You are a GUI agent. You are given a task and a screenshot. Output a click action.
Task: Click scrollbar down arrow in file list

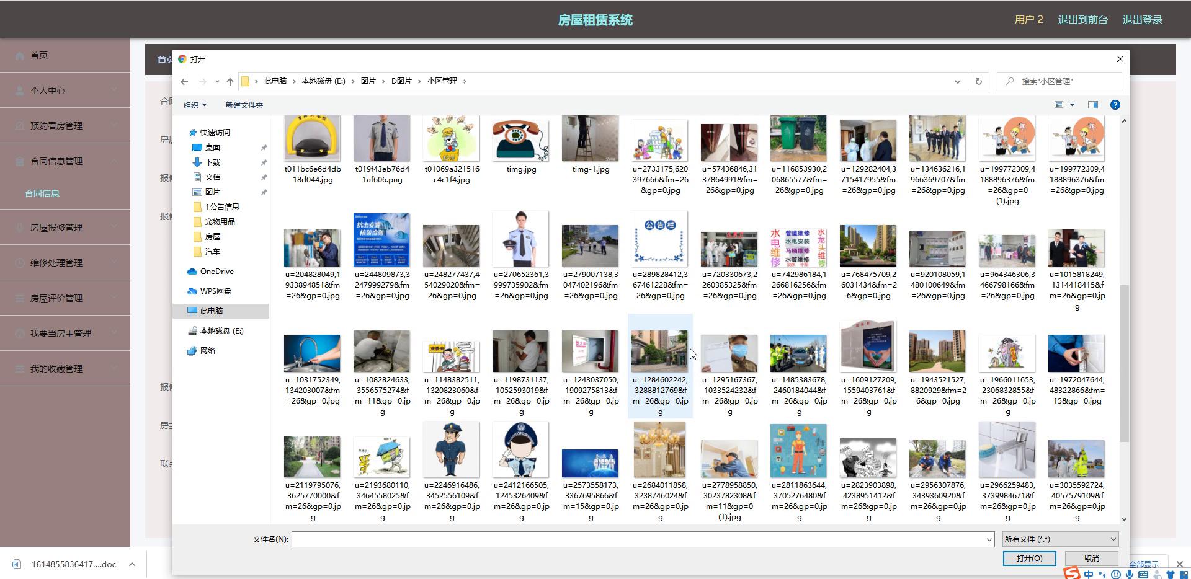click(1123, 519)
